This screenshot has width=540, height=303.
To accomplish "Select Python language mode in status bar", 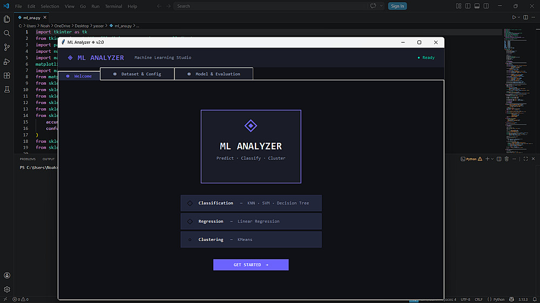I will [496, 300].
